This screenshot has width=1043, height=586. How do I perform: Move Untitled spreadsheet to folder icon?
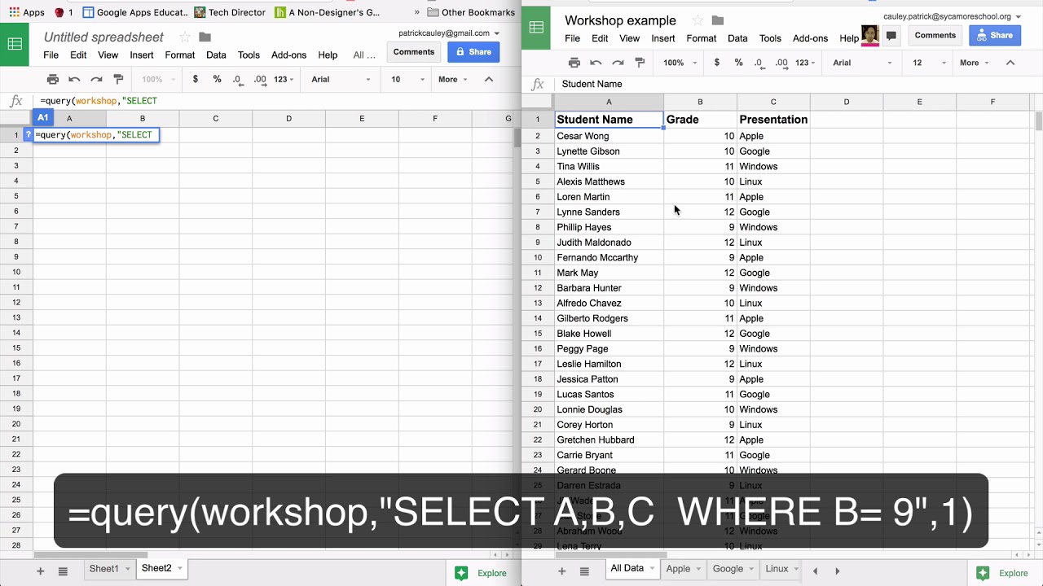(205, 37)
